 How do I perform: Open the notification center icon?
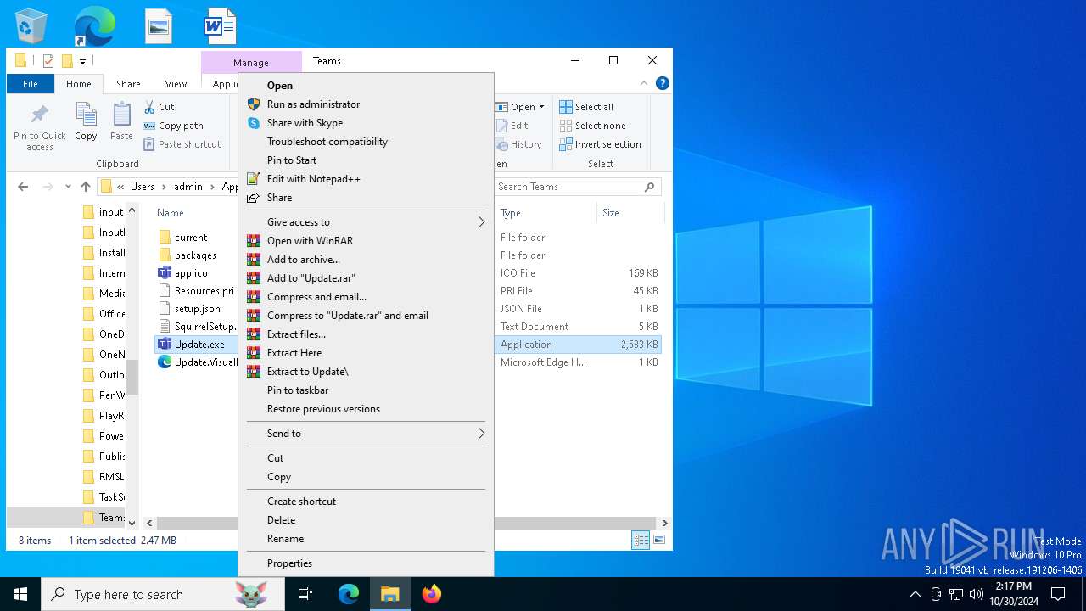(x=1058, y=594)
